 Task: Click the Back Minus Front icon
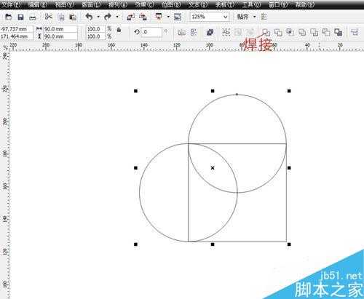326,32
